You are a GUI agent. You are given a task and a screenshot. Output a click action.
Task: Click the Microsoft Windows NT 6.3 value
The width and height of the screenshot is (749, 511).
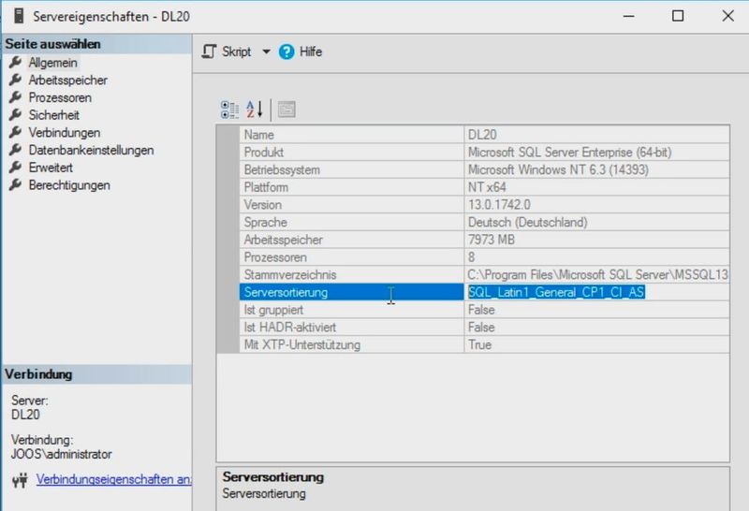pos(596,169)
